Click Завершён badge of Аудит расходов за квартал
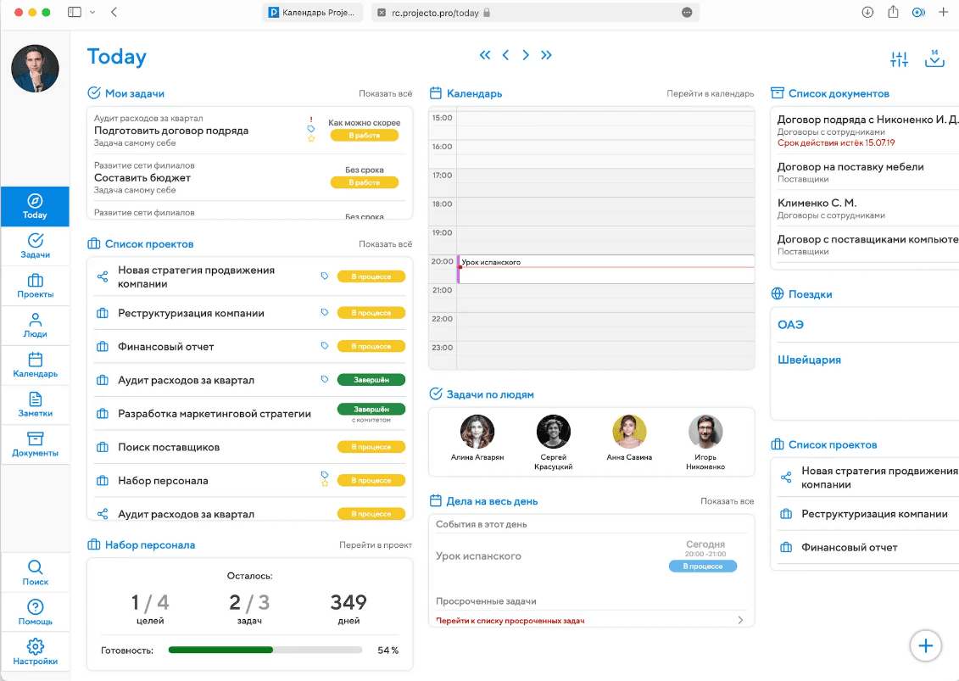 (371, 380)
